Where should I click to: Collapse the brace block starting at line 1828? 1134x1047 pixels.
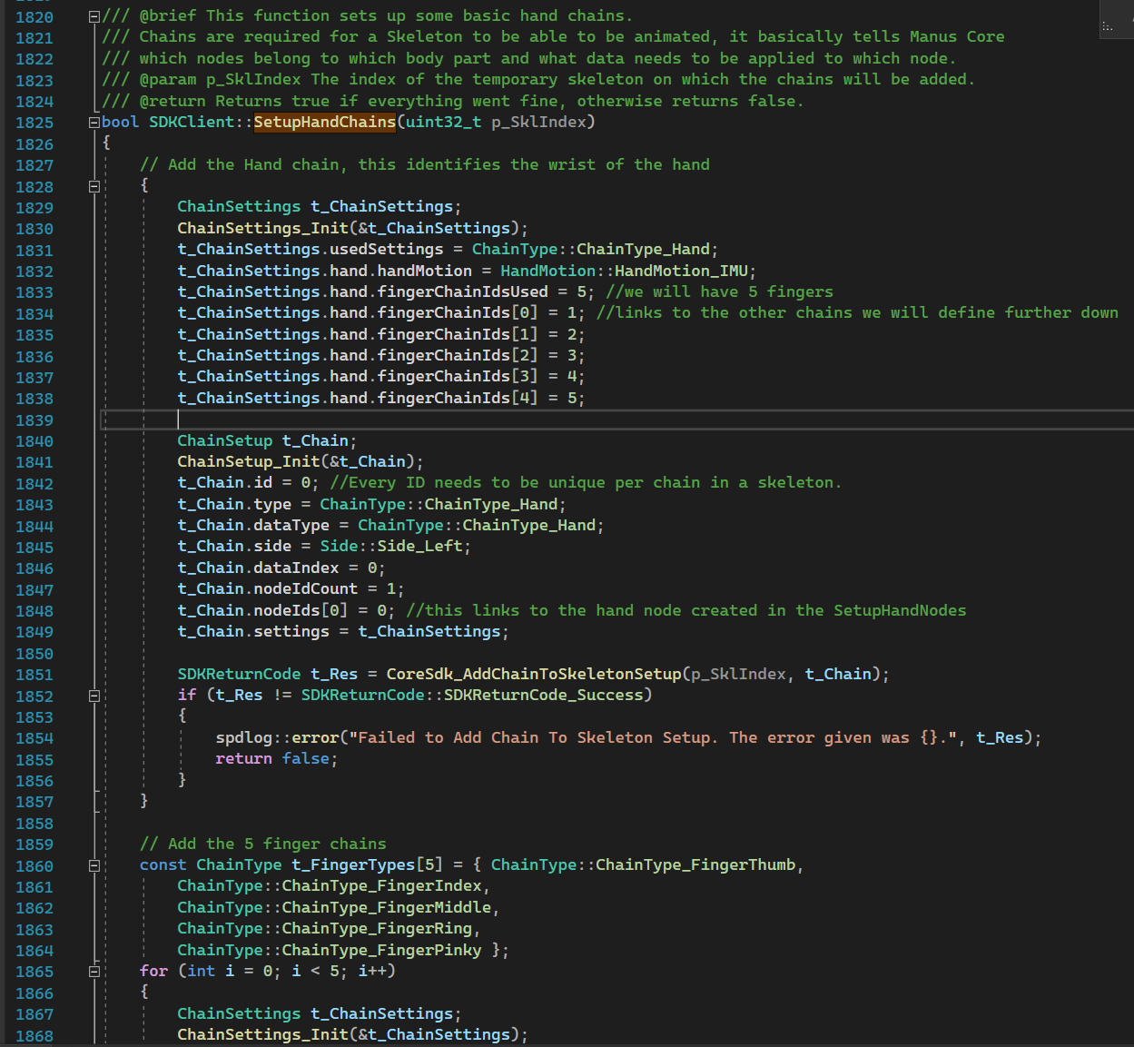click(94, 186)
